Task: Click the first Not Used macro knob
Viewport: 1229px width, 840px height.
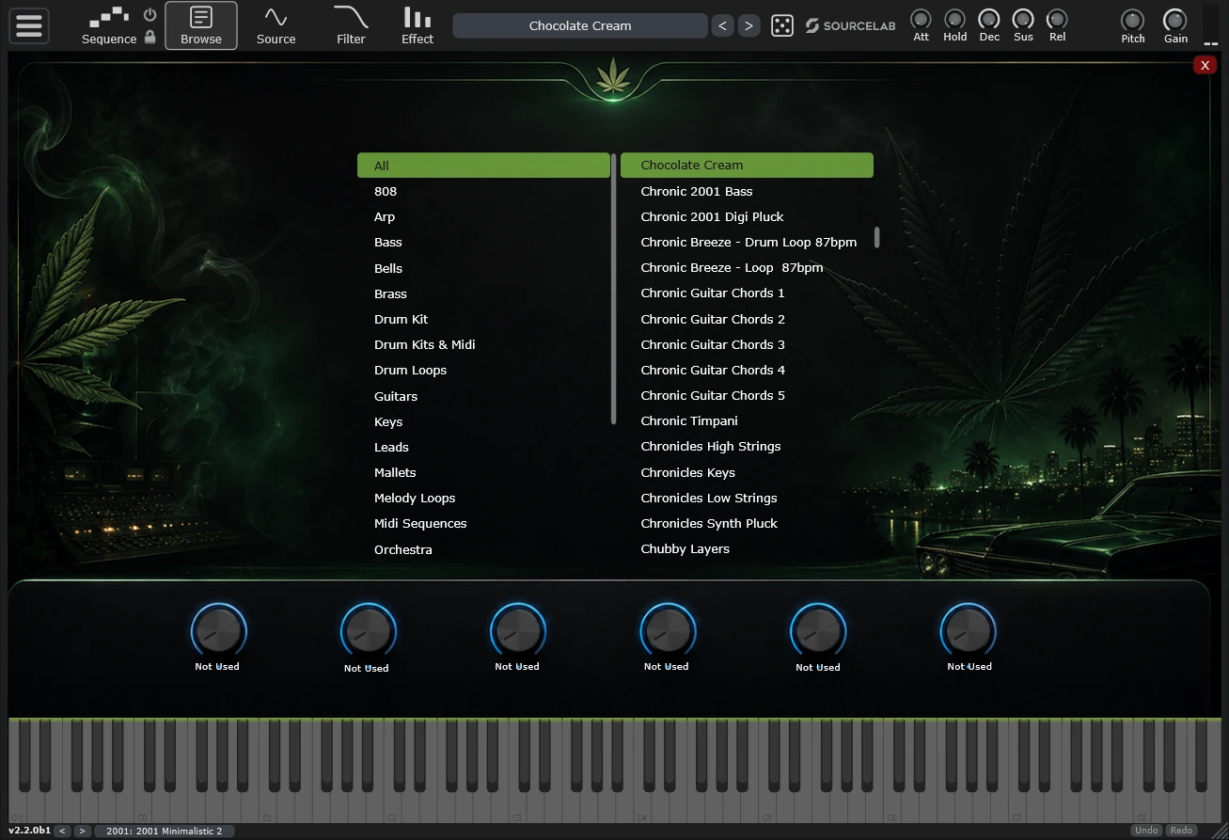Action: (218, 630)
